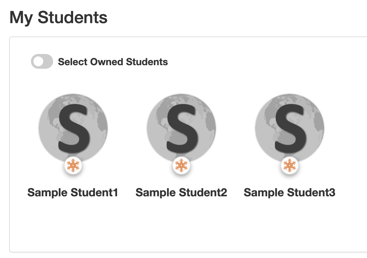Image resolution: width=367 pixels, height=258 pixels.
Task: Click the My Students page heading
Action: 58,18
